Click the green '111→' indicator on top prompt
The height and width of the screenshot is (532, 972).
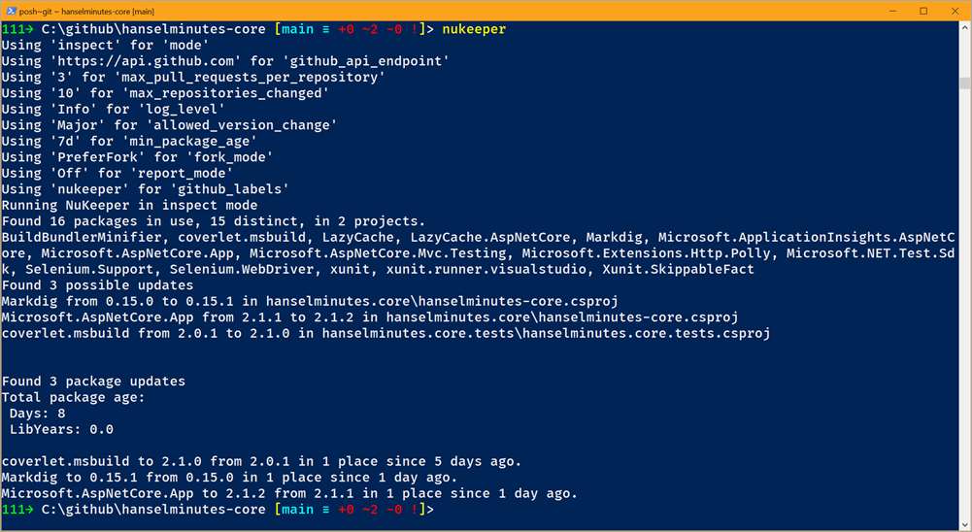pos(17,29)
